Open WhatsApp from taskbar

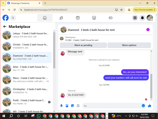pos(39,116)
